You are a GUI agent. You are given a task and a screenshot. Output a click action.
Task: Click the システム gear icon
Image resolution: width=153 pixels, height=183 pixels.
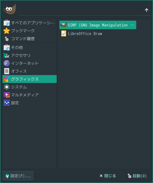(7, 87)
